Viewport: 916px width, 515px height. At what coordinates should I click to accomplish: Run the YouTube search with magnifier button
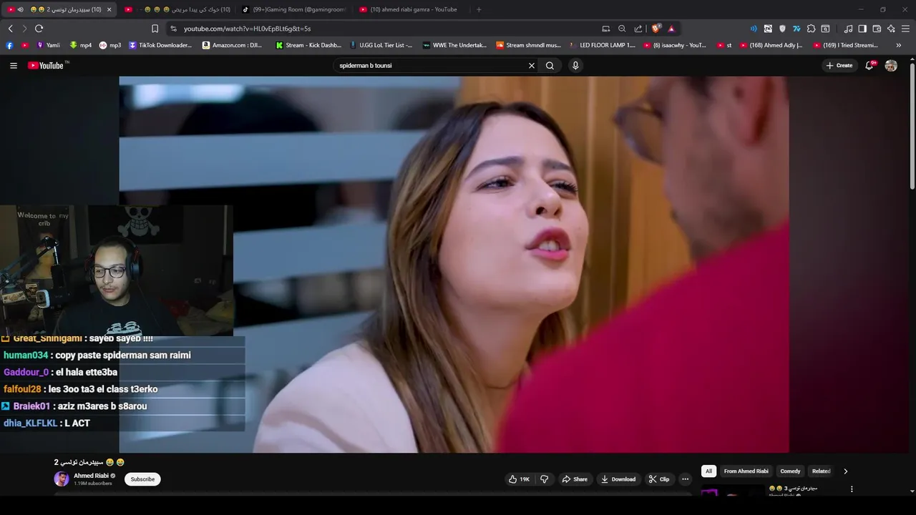point(550,65)
